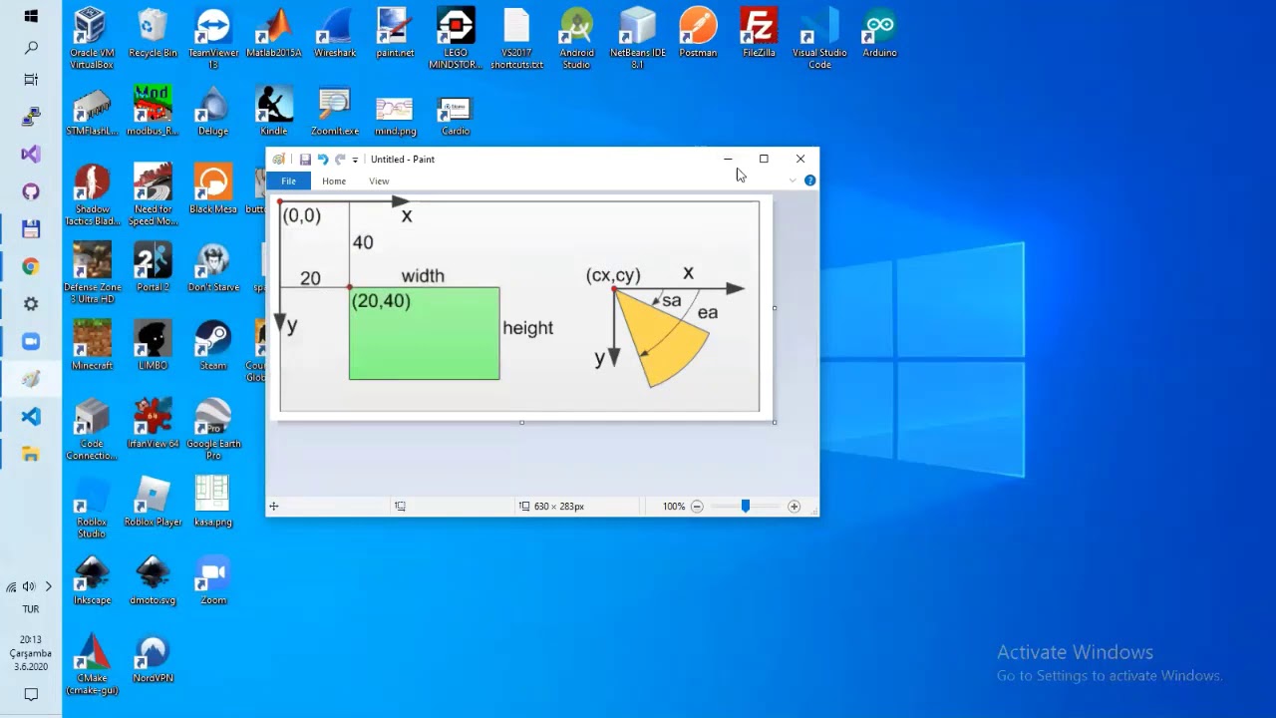This screenshot has height=718, width=1276.
Task: Open the Windows Start menu
Action: [31, 16]
